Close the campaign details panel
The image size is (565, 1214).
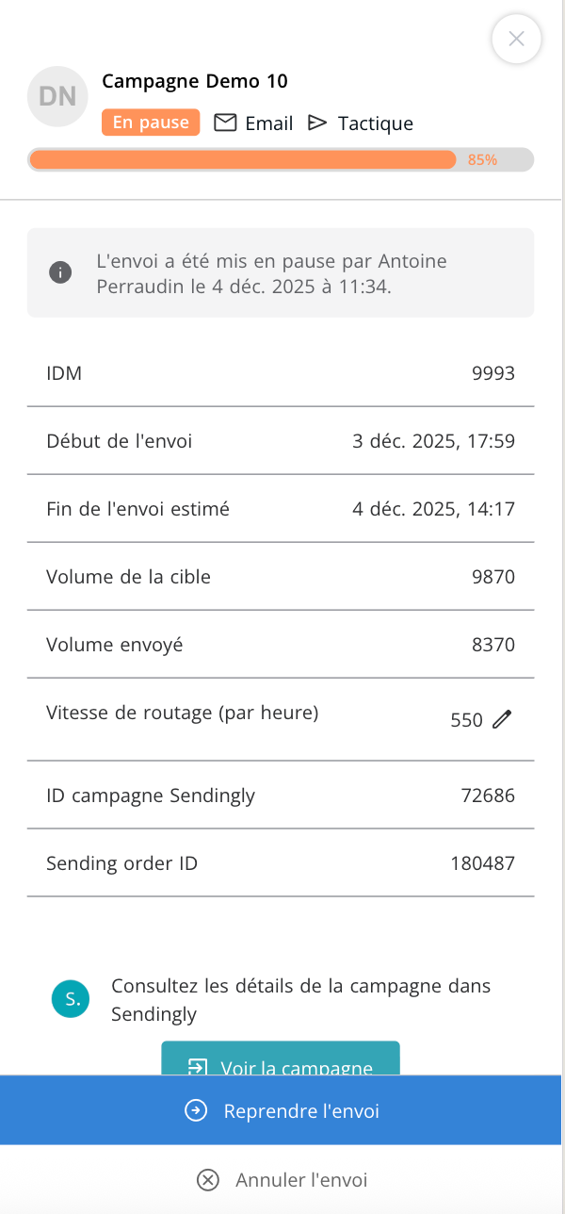[x=516, y=39]
